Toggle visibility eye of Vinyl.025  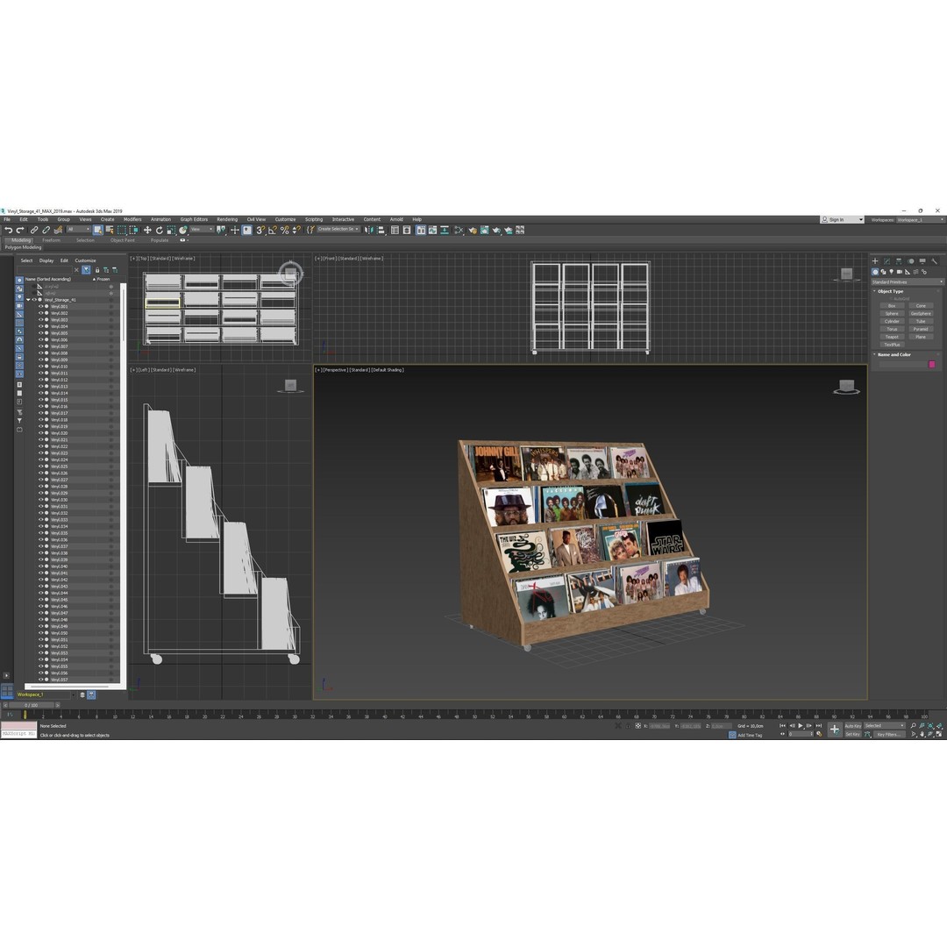click(x=41, y=466)
